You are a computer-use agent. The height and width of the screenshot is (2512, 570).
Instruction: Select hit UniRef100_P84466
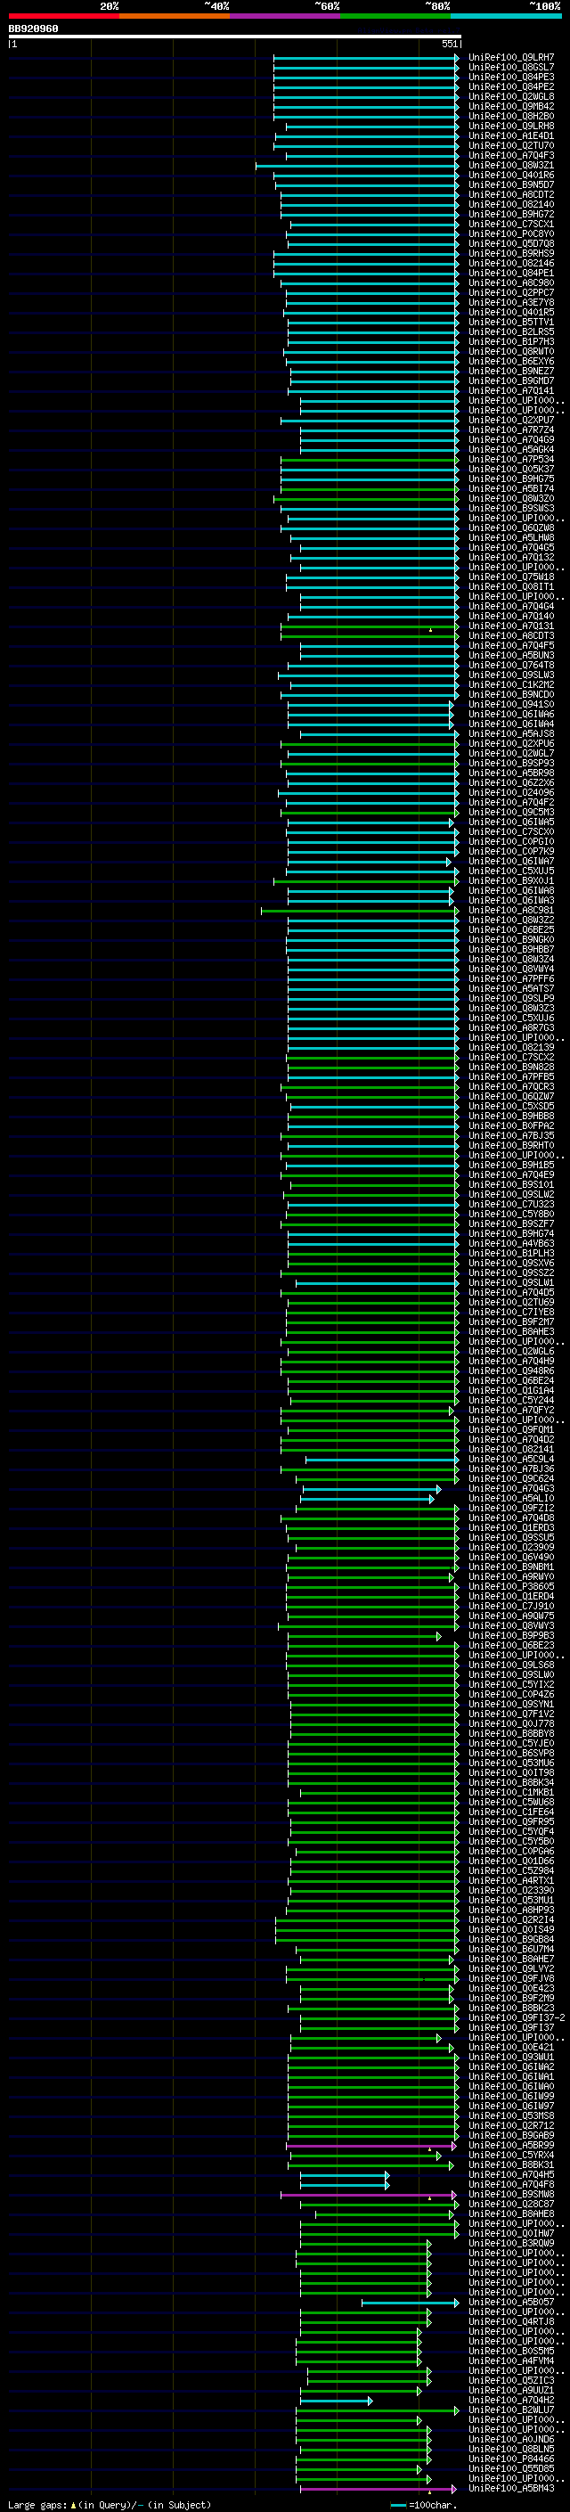[x=510, y=2459]
